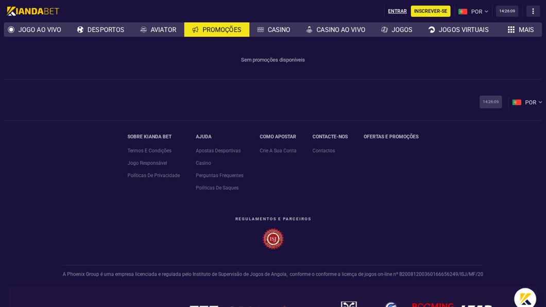Go to the Casino tab
546x307 pixels.
point(274,29)
